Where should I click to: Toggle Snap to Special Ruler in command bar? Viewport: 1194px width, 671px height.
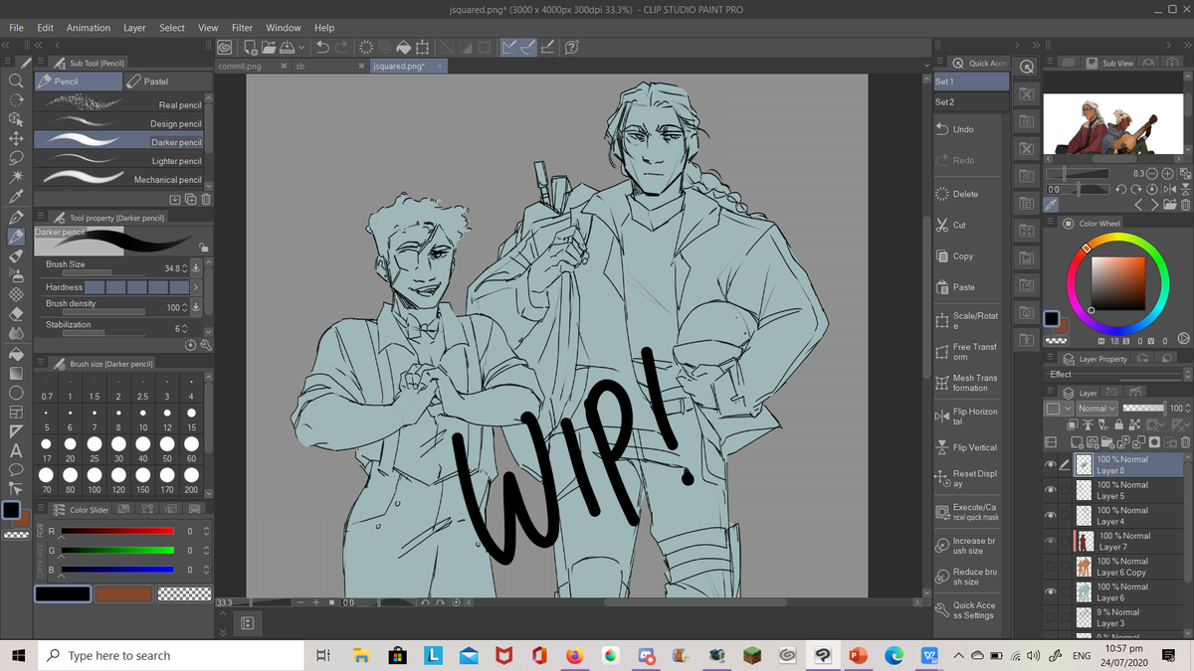click(x=527, y=47)
